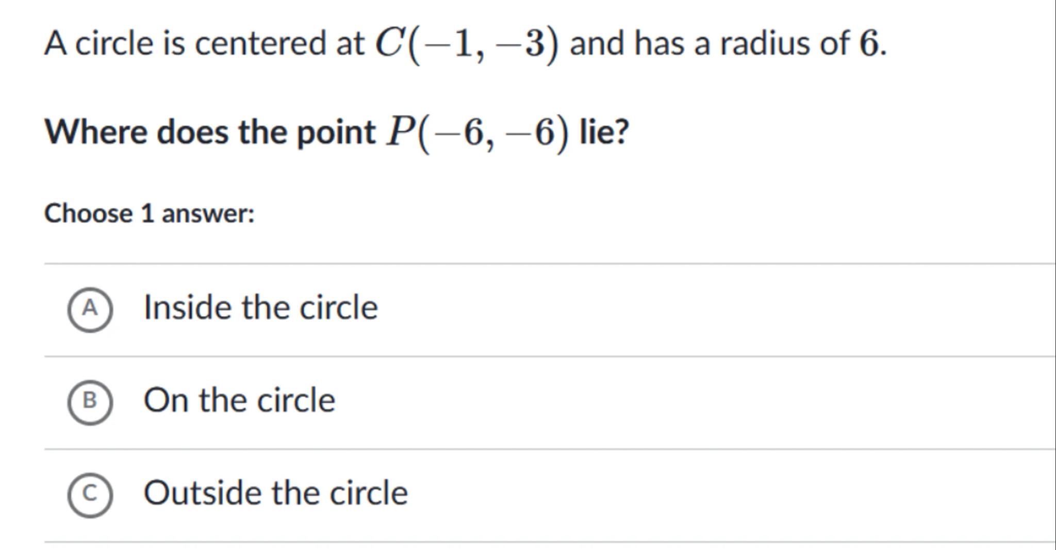Image resolution: width=1056 pixels, height=550 pixels.
Task: Click the 'Outside the circle' answer text
Action: pos(275,493)
